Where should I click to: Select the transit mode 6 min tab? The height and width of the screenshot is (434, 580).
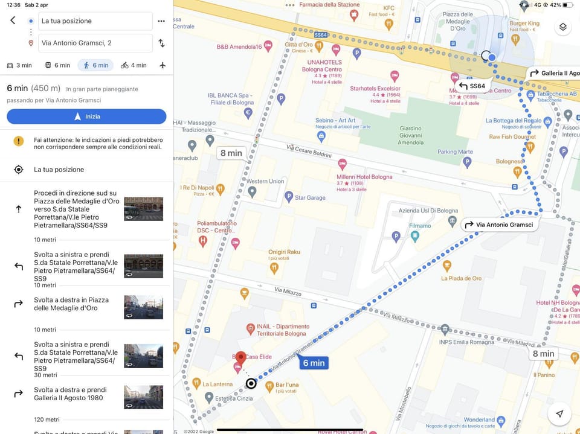pos(58,65)
